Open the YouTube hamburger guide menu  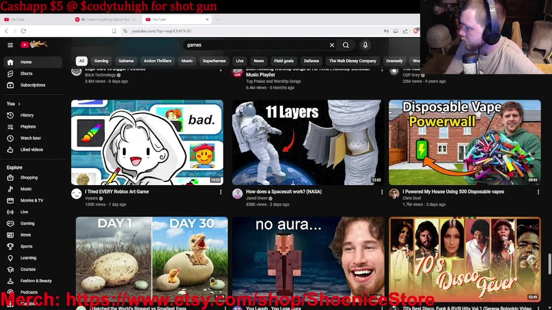click(x=10, y=45)
